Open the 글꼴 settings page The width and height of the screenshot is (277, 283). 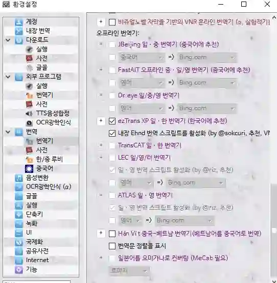point(32,196)
